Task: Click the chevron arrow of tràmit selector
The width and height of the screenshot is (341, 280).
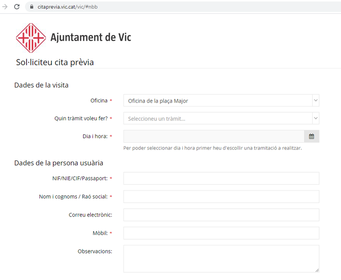Action: click(316, 118)
